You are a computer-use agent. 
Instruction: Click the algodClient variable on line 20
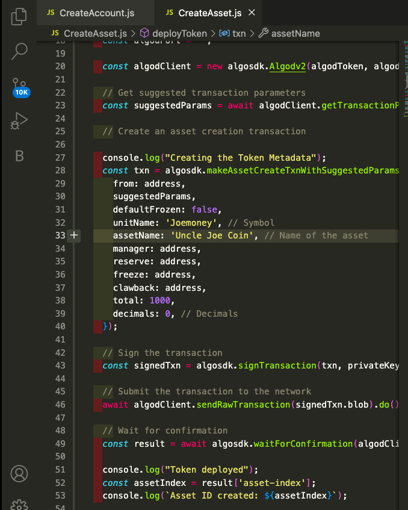click(x=162, y=66)
